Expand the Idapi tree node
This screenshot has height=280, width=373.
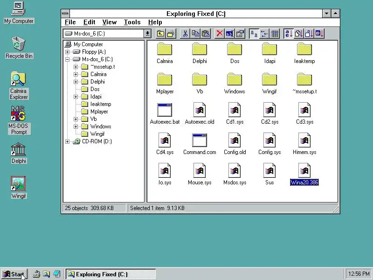point(76,97)
